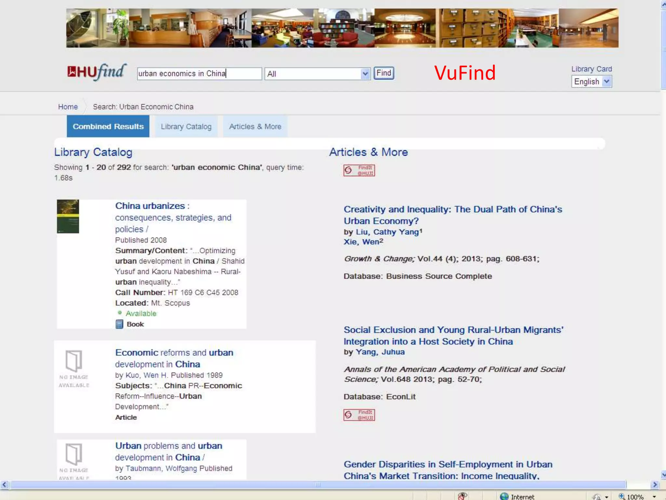Open the Library Catalog section heading

(x=93, y=152)
